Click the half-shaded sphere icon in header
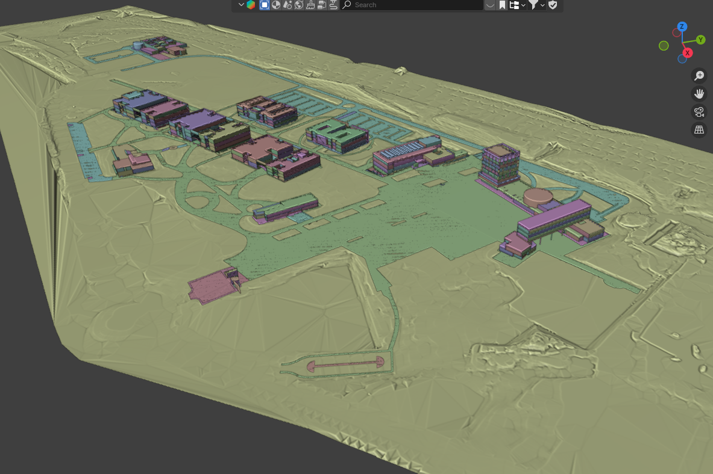Screen dimensions: 713x474 click(276, 5)
